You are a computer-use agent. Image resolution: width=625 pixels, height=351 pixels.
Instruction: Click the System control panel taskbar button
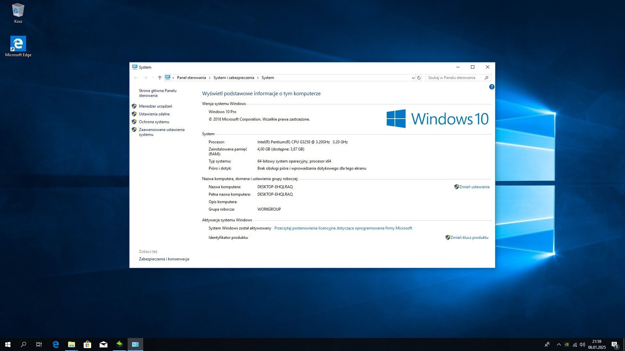tap(135, 344)
